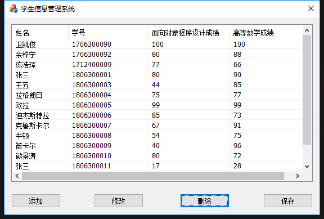
Task: Click programming score 40 in 笛卡尔's row
Action: pyautogui.click(x=156, y=146)
